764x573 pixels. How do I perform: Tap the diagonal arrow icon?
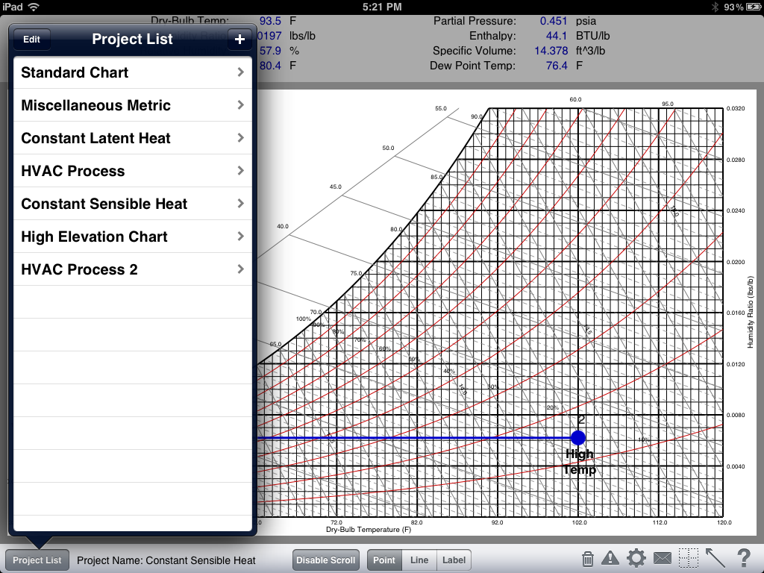point(716,558)
